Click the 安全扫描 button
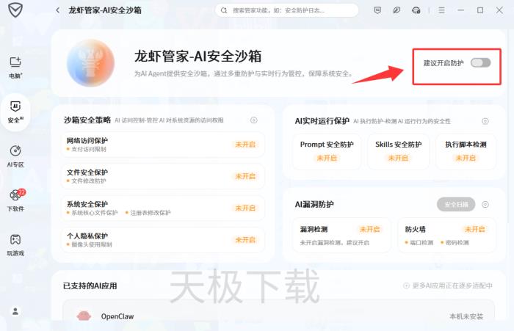 click(456, 204)
